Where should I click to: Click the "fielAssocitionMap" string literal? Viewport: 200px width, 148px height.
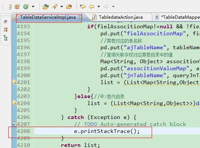pyautogui.click(x=155, y=33)
